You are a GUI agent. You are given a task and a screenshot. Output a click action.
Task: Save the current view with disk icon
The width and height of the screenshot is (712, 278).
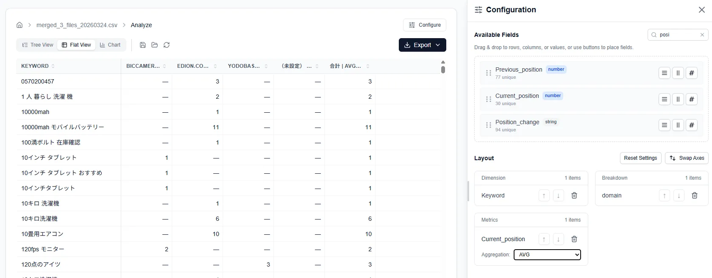point(143,45)
